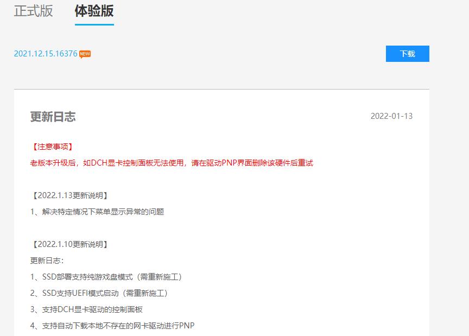Click the 【2022.1.13更新说明】 section title
The width and height of the screenshot is (469, 336).
[x=69, y=195]
